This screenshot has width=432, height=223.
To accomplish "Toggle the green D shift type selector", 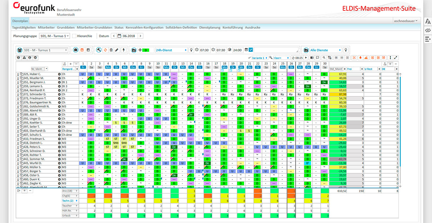I will click(x=146, y=50).
